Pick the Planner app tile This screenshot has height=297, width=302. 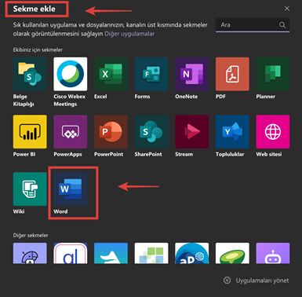[273, 74]
